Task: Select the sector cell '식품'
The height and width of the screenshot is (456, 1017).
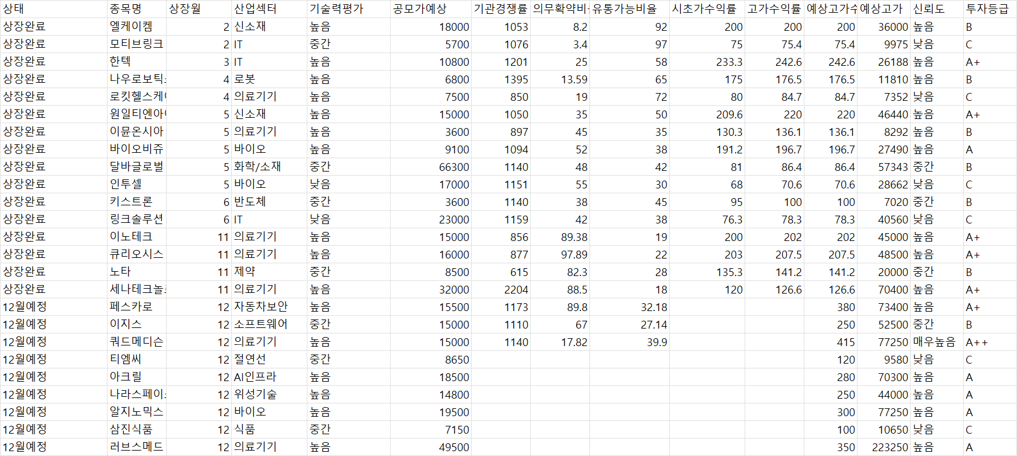Action: 269,429
